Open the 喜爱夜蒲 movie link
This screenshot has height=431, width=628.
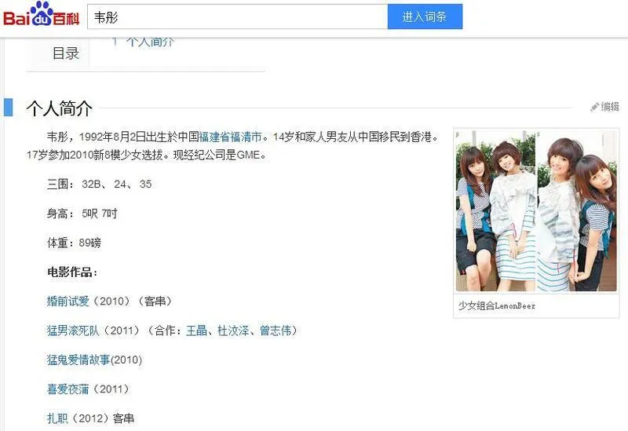(68, 389)
